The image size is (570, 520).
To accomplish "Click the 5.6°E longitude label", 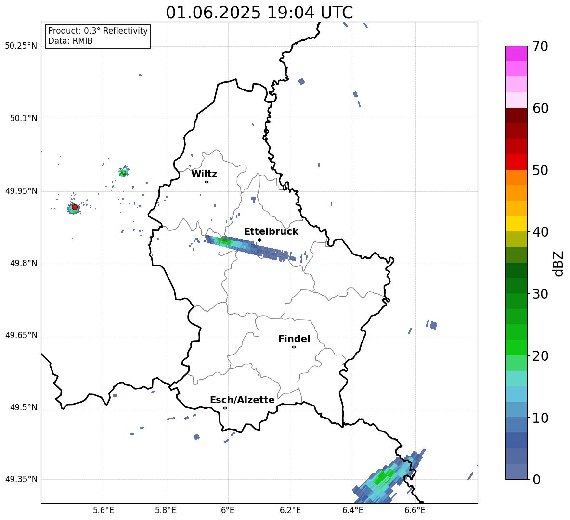I will 104,510.
